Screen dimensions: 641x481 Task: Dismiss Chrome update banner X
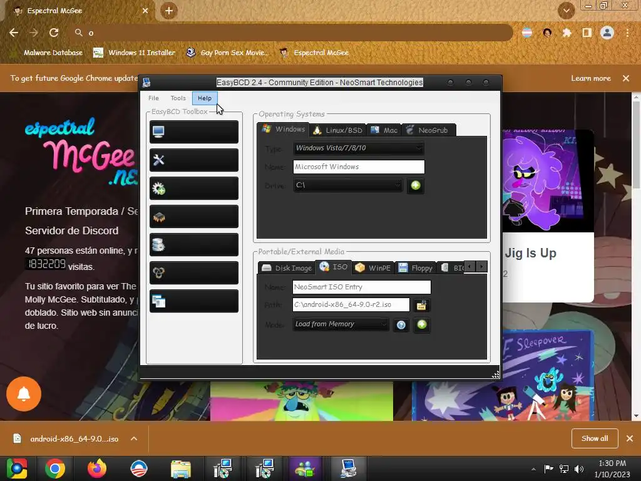(626, 78)
